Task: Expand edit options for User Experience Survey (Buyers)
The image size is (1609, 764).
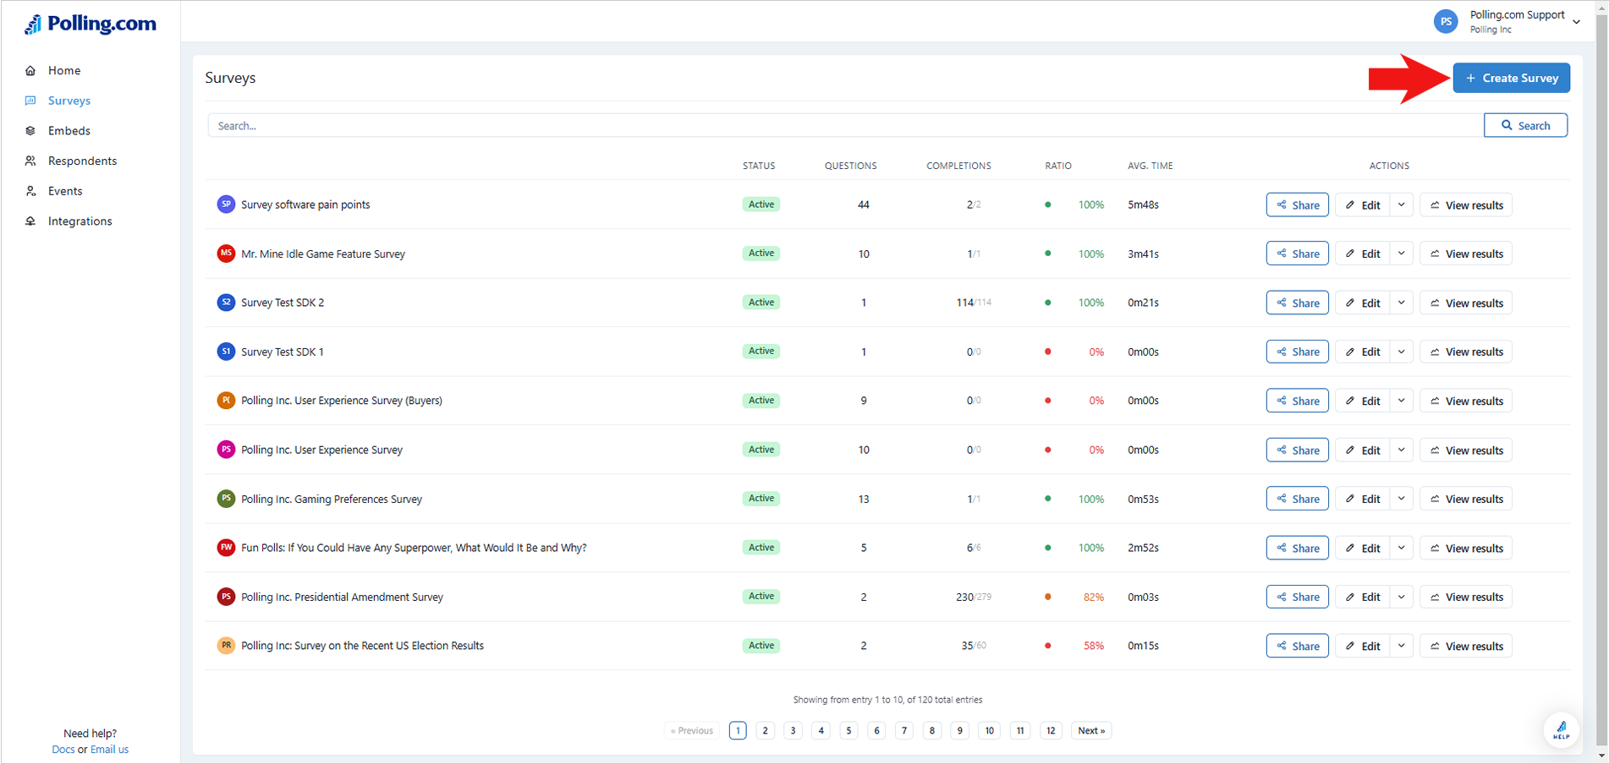Action: (x=1402, y=401)
